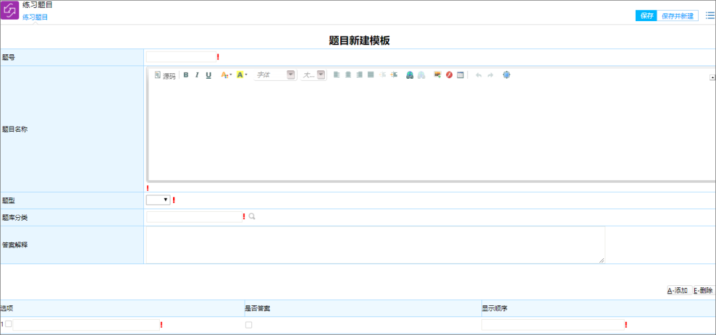Click inside the 题目名称 editor area

(431, 130)
